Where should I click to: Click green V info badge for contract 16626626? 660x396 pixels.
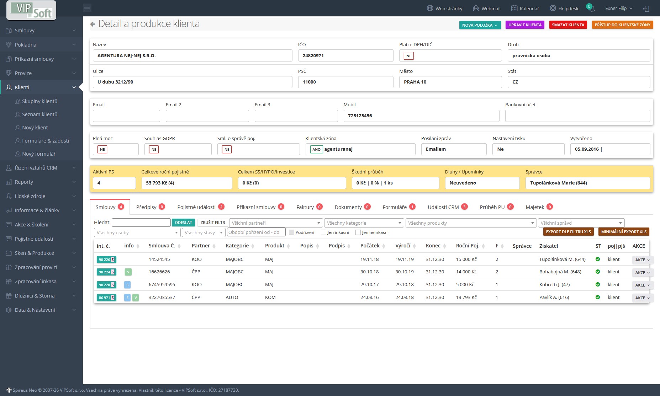click(128, 272)
